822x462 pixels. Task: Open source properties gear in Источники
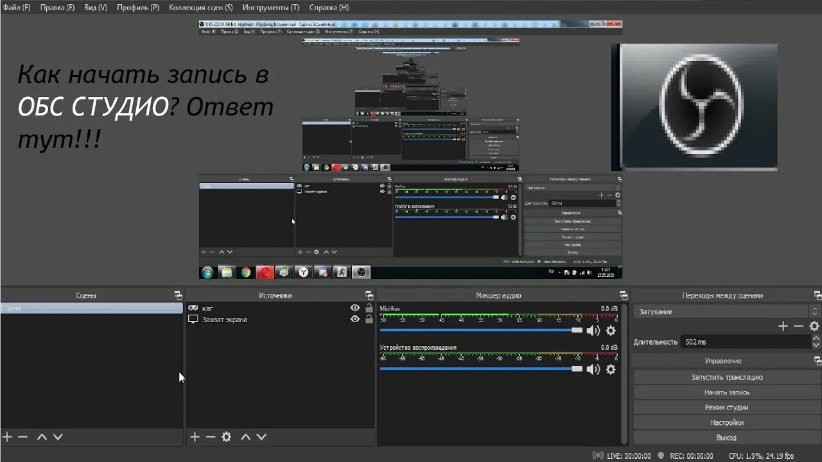[x=226, y=437]
